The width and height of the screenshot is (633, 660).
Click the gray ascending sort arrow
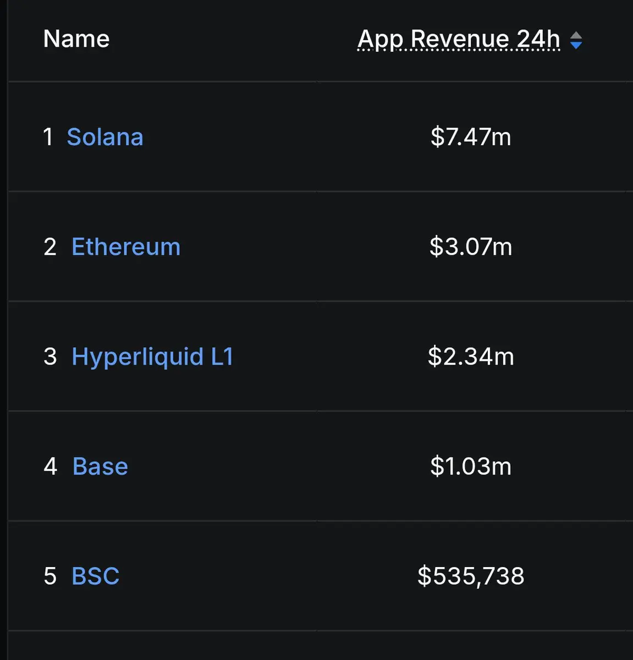[576, 35]
